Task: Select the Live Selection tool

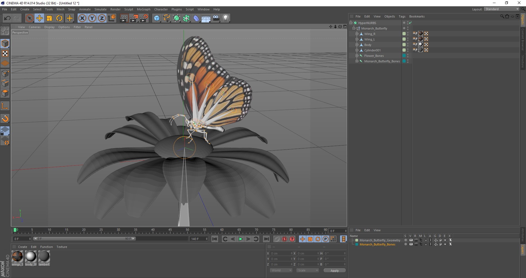Action: pyautogui.click(x=29, y=18)
